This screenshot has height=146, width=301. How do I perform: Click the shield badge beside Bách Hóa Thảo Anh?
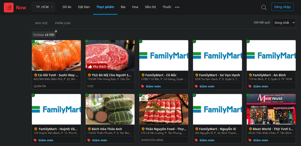pos(89,129)
